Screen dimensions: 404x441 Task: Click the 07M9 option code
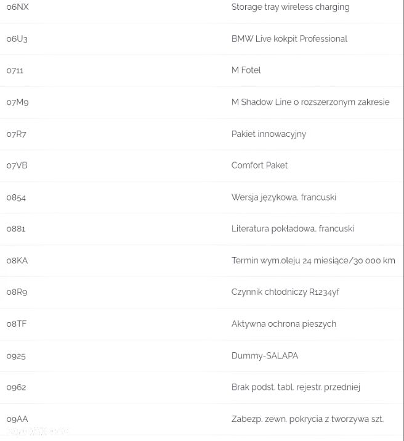(x=17, y=102)
